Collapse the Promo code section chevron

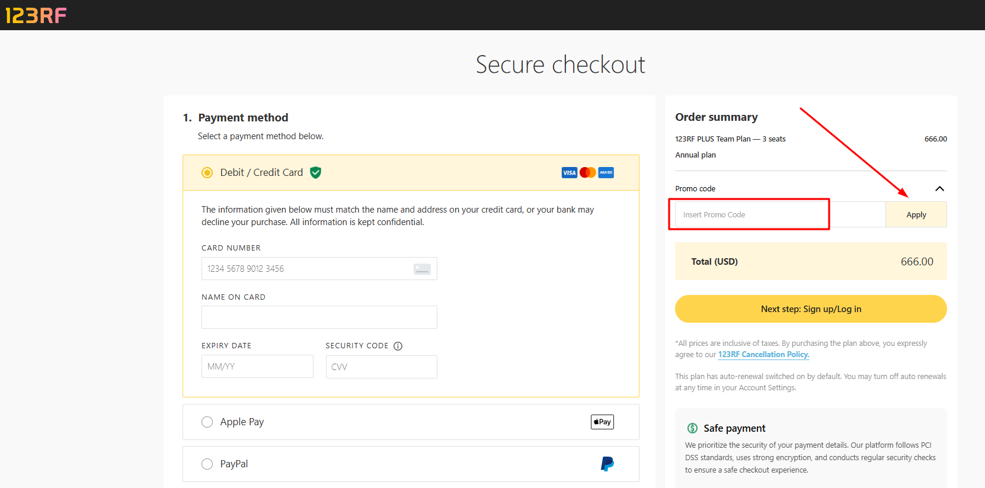pyautogui.click(x=939, y=189)
